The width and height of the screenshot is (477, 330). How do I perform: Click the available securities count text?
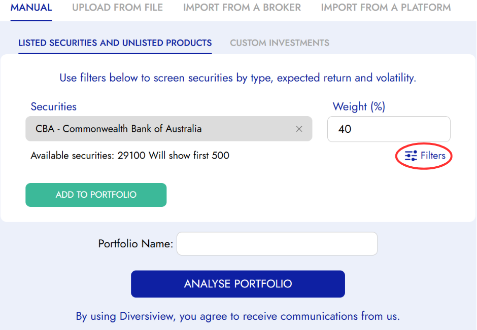130,155
